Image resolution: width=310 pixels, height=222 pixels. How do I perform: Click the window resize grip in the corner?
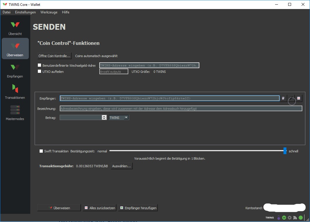(x=308, y=220)
